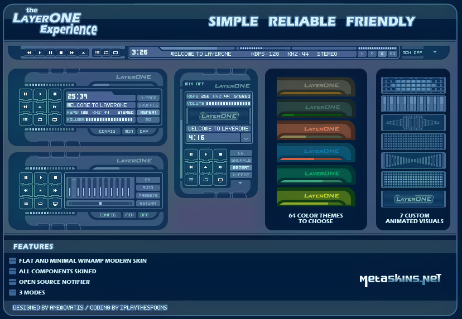Play in the equalizer-mode player

(x=41, y=178)
